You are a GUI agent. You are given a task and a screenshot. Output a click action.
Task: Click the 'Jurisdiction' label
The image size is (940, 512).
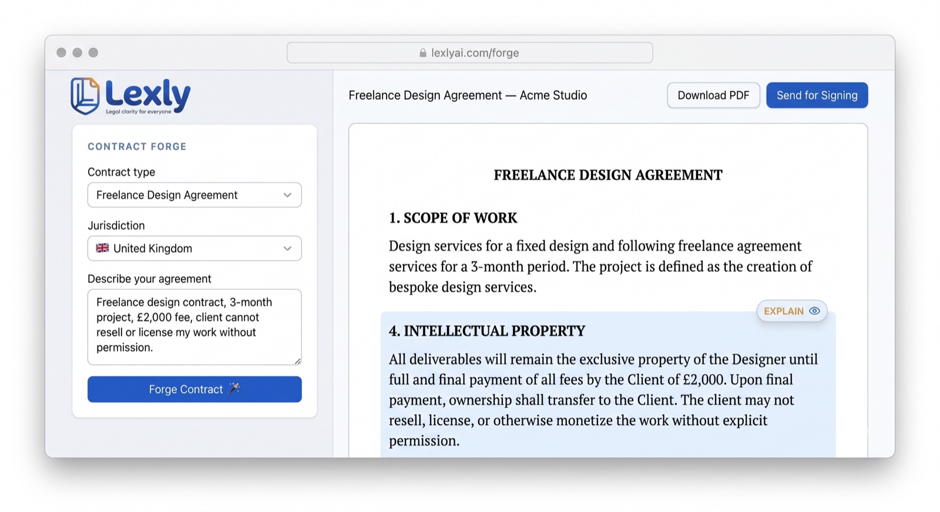116,225
